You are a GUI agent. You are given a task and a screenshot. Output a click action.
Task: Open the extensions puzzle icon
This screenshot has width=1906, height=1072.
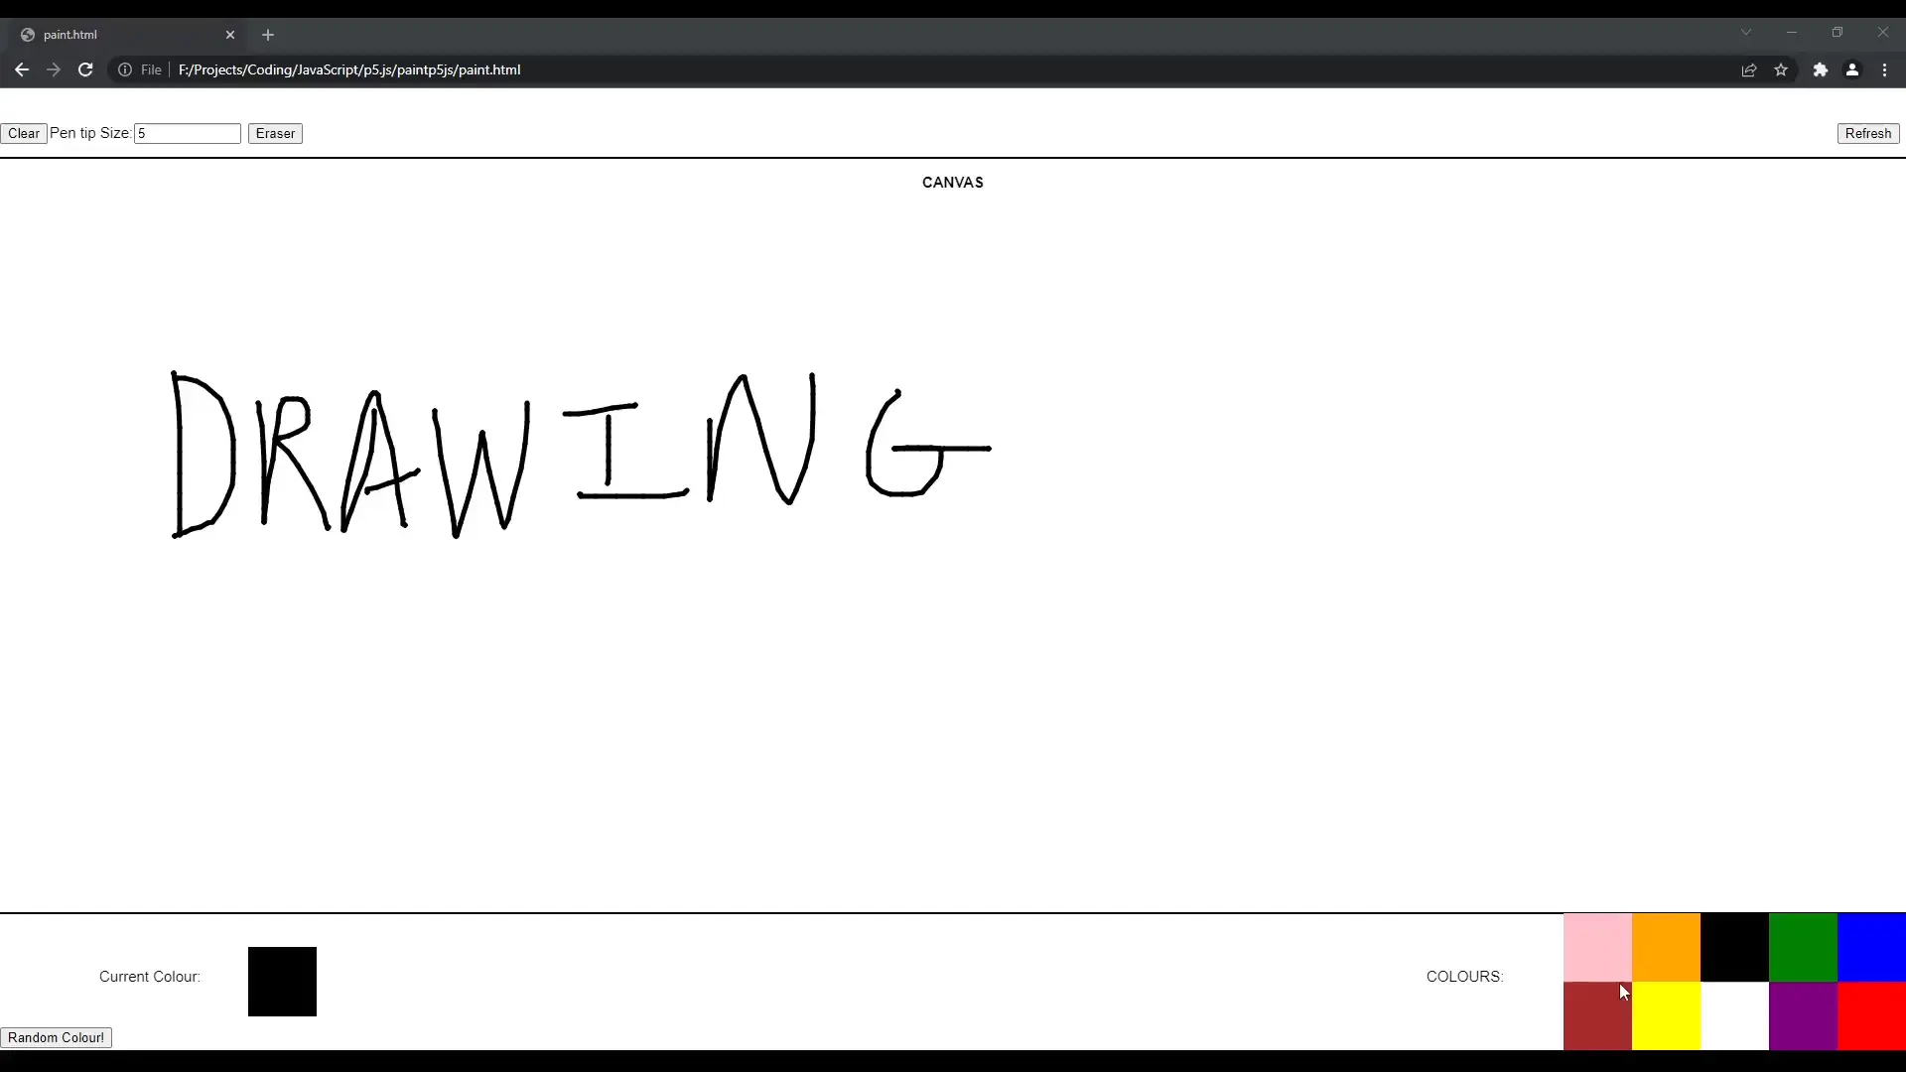[1820, 69]
